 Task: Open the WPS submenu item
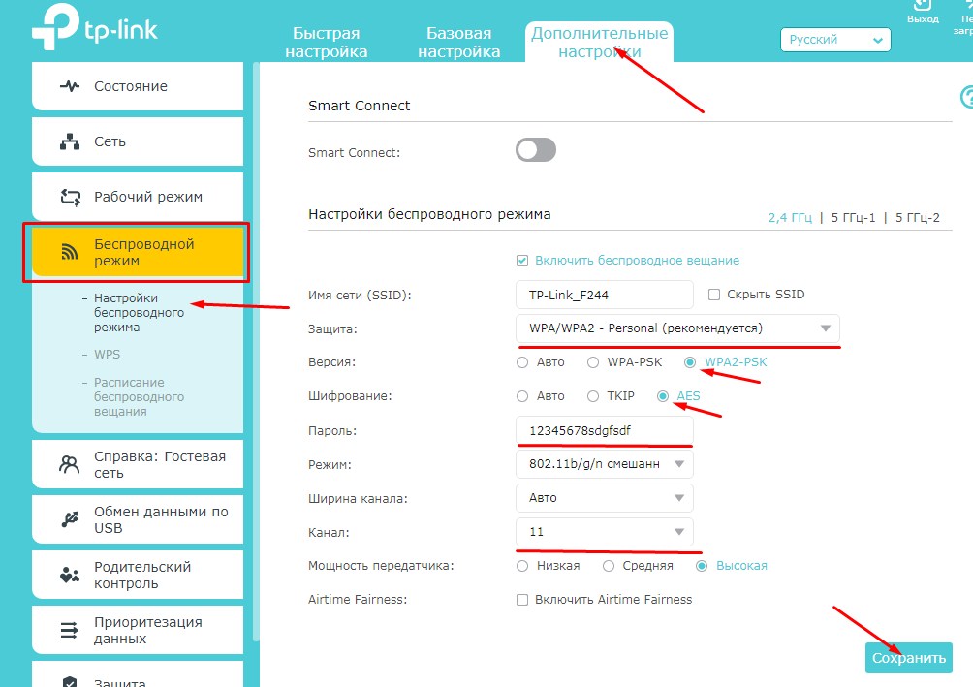108,355
